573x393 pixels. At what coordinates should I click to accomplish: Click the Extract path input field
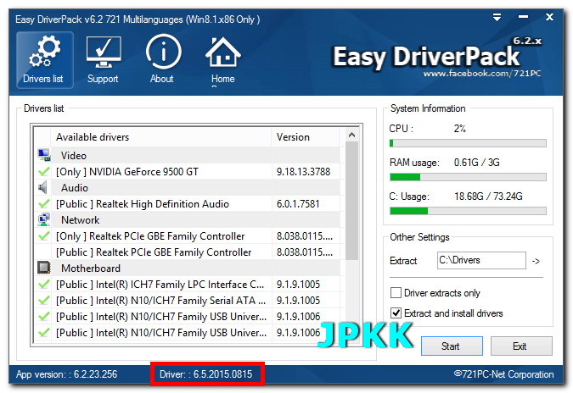click(x=481, y=260)
